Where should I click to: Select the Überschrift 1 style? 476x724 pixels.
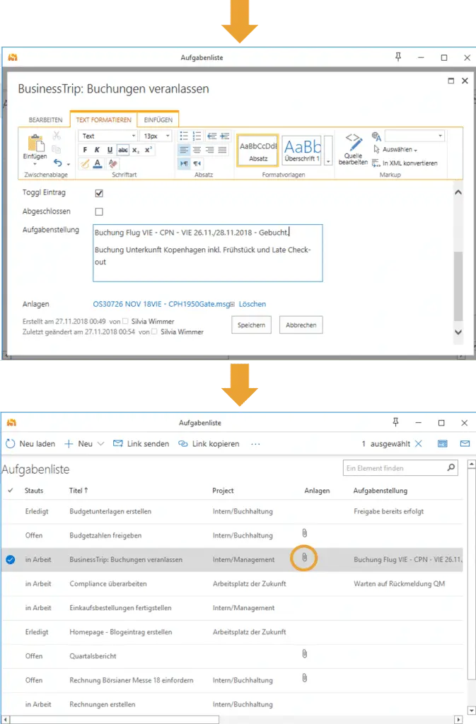[x=303, y=150]
